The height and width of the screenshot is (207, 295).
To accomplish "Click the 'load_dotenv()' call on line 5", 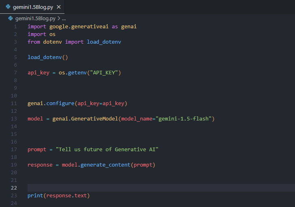I will [48, 57].
